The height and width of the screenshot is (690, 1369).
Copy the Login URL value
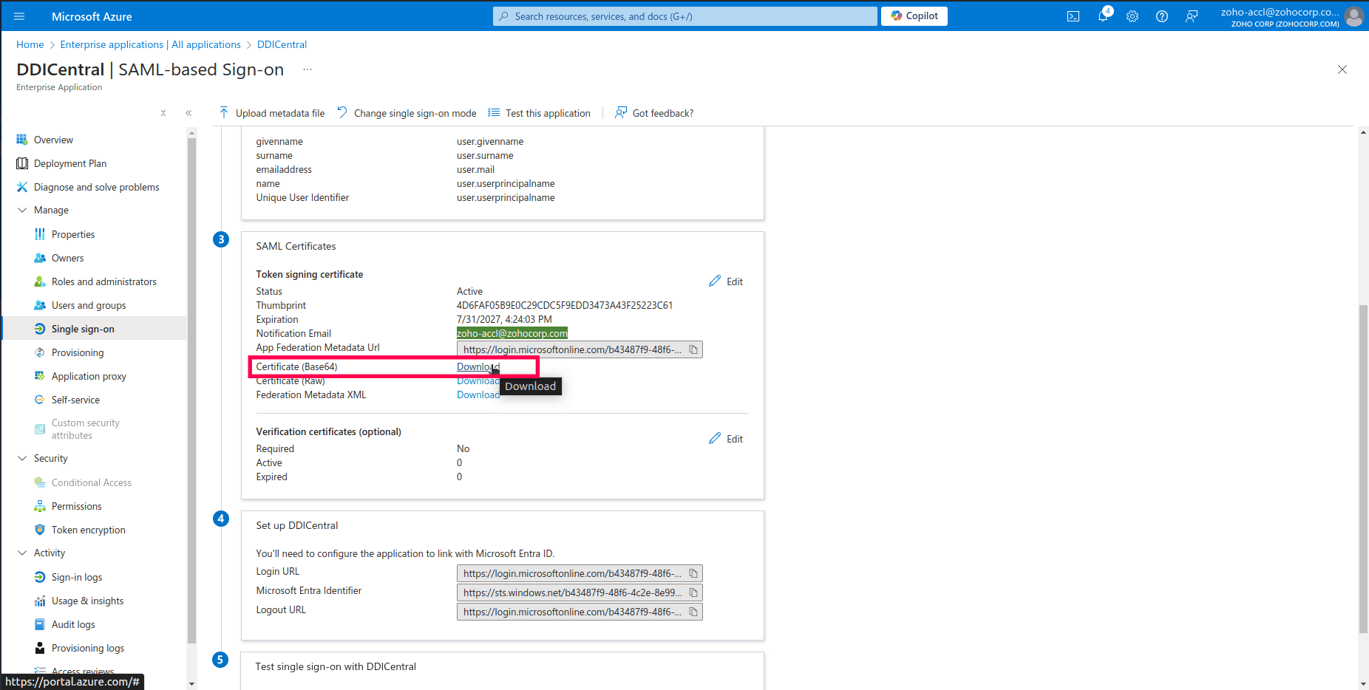pos(693,573)
